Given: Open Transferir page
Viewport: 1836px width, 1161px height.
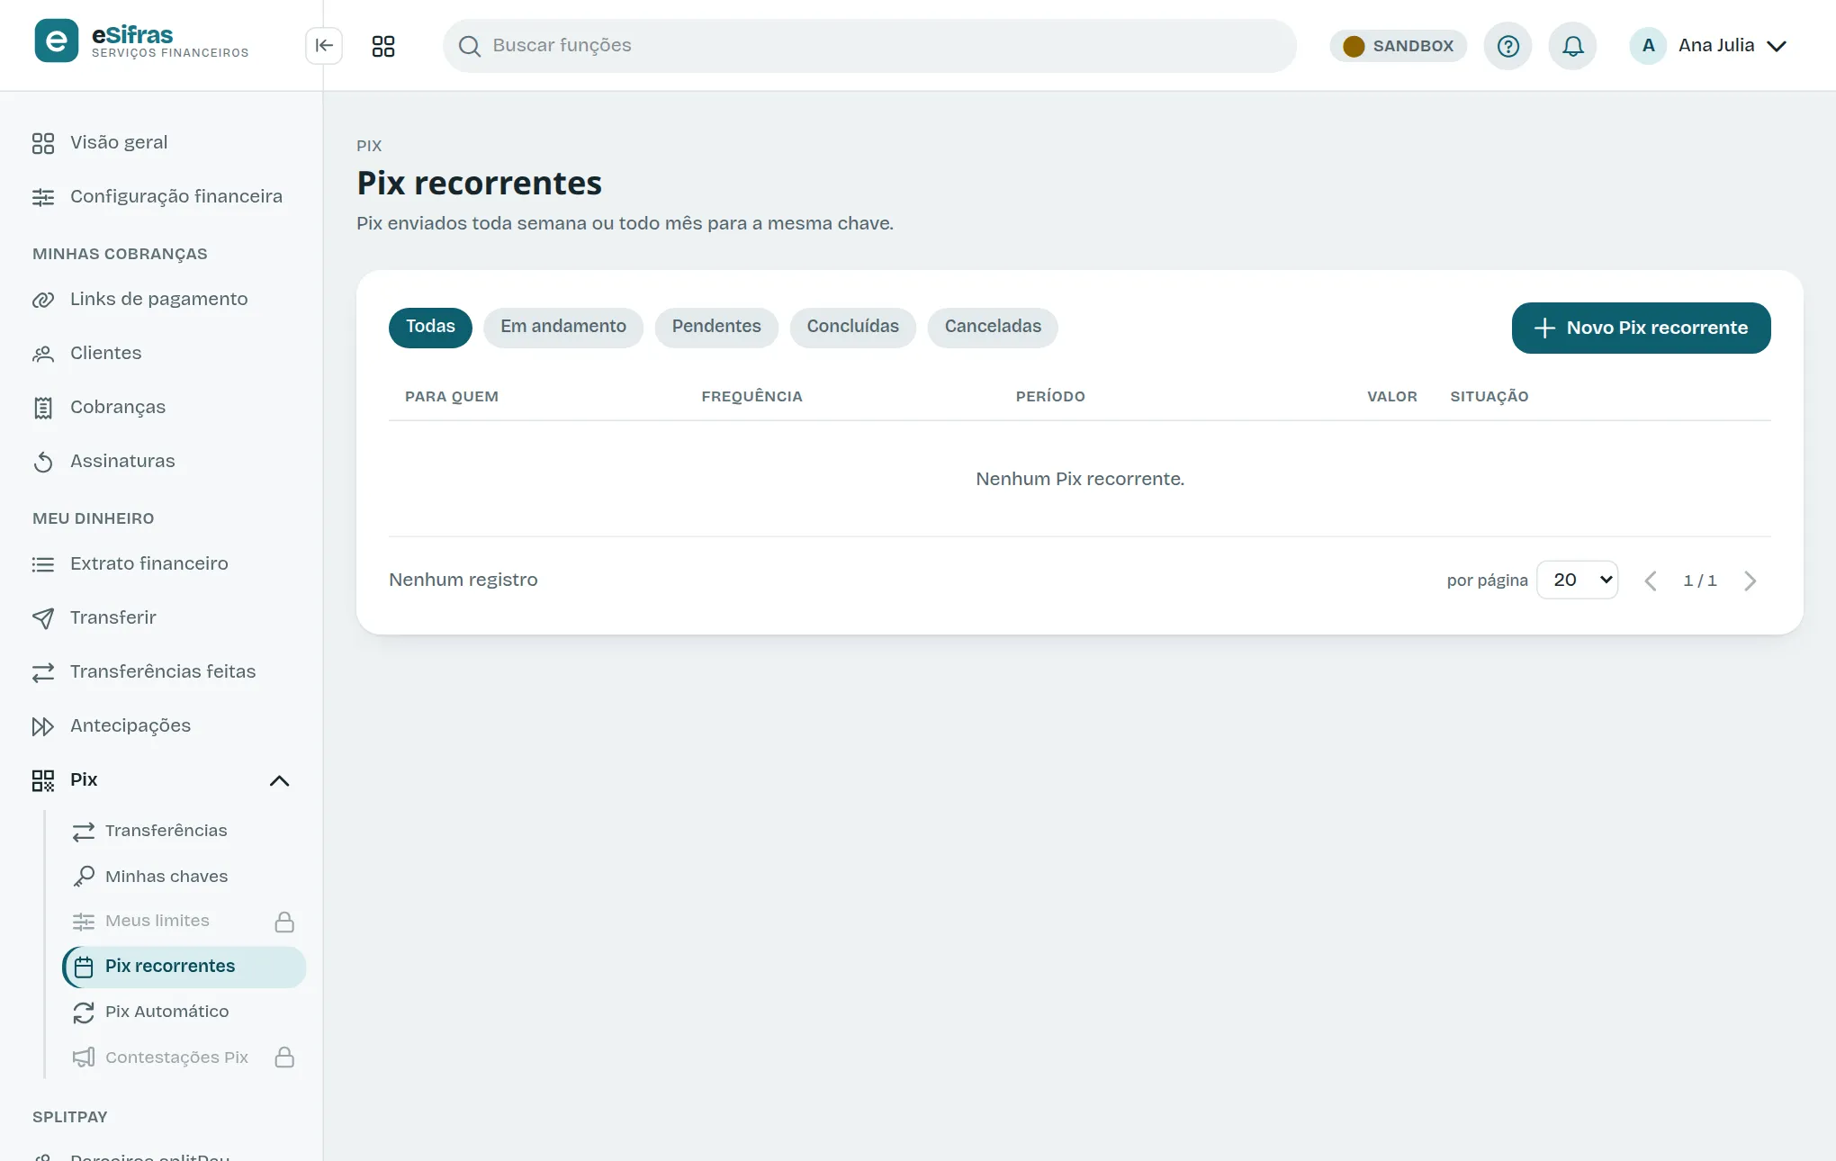Looking at the screenshot, I should [x=162, y=617].
